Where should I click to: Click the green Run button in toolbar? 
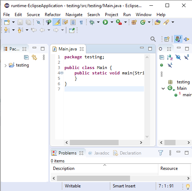pyautogui.click(x=105, y=22)
